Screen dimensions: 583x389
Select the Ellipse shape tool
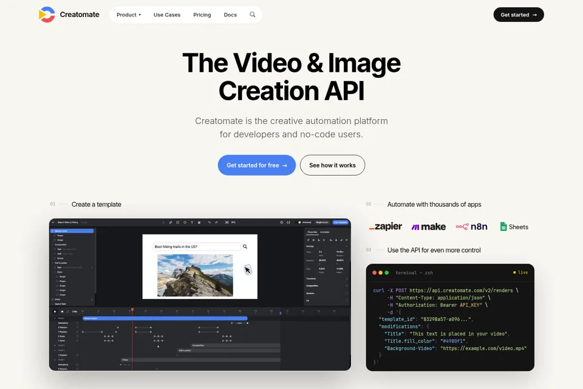pos(185,222)
